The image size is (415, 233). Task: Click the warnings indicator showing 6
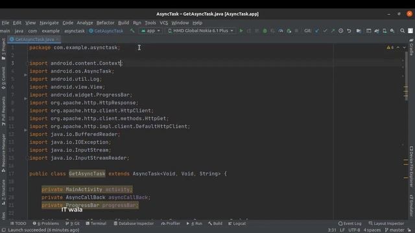[390, 47]
